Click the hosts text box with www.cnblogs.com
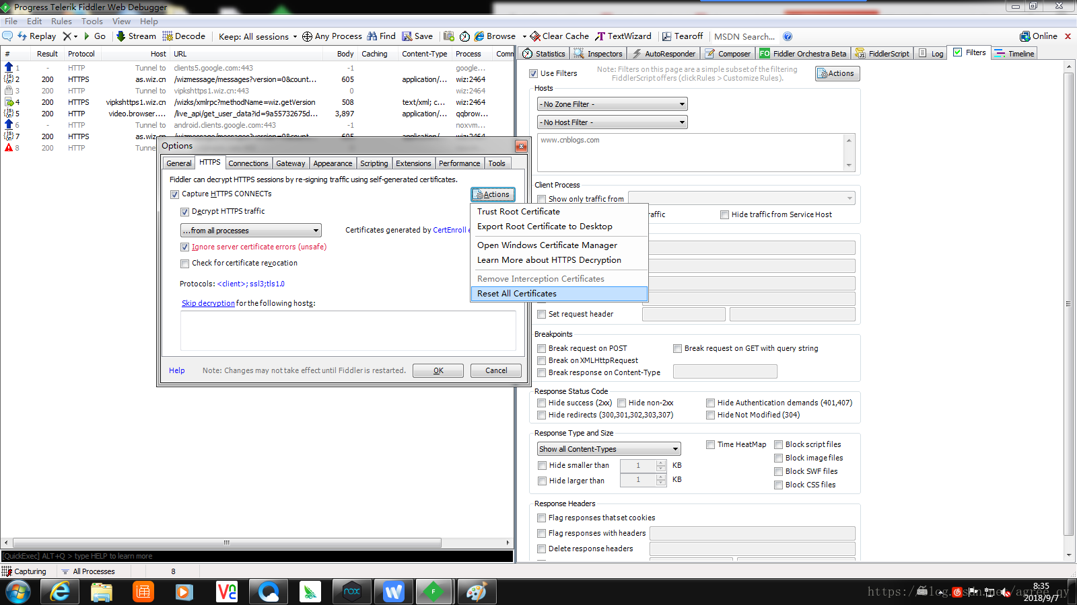The image size is (1077, 605). tap(690, 152)
